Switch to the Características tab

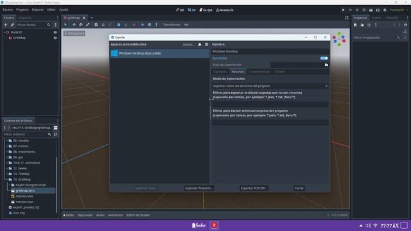click(259, 71)
